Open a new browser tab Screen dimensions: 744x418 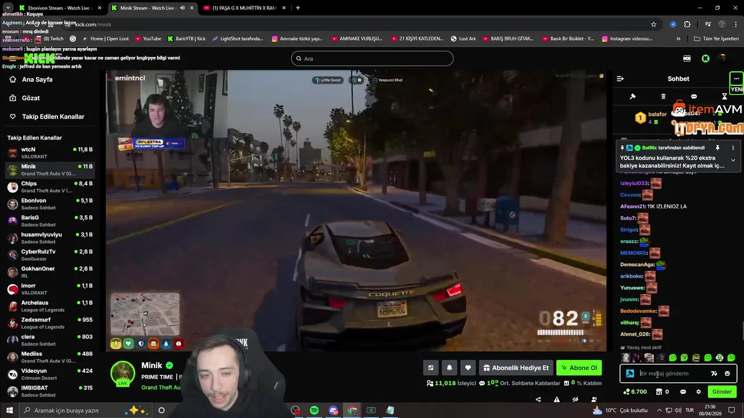(x=298, y=8)
